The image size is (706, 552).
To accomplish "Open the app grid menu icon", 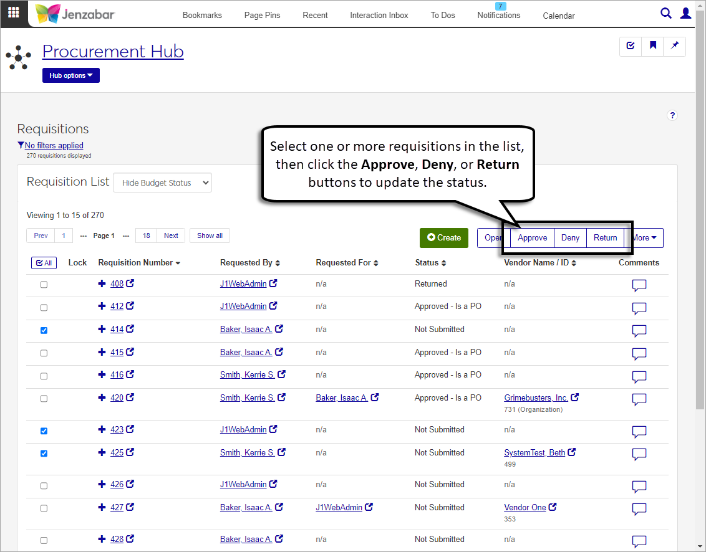I will 13,12.
